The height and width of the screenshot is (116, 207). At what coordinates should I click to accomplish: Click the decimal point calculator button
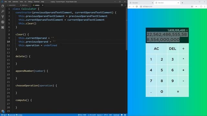[151, 92]
